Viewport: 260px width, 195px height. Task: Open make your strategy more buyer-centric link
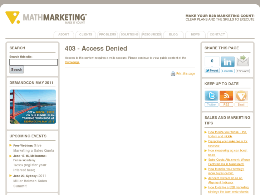(x=226, y=171)
